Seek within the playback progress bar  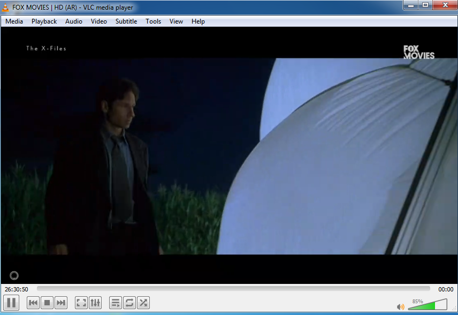click(x=233, y=289)
